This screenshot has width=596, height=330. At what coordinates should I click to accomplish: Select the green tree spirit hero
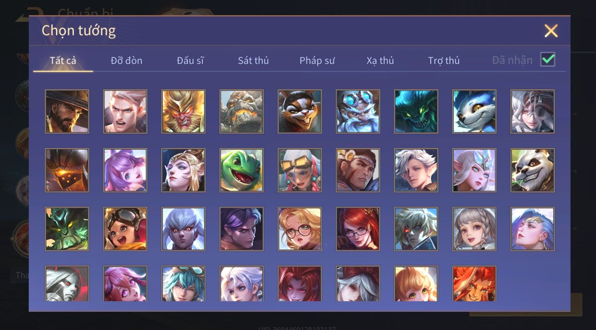point(67,229)
